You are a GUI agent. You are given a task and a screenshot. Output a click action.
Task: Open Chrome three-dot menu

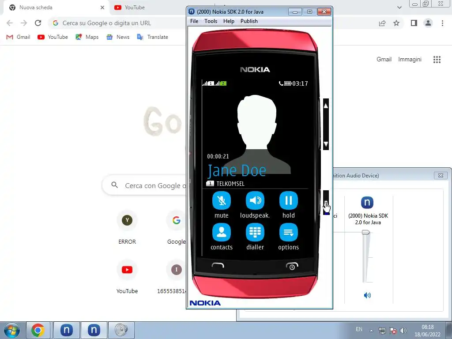pos(442,23)
